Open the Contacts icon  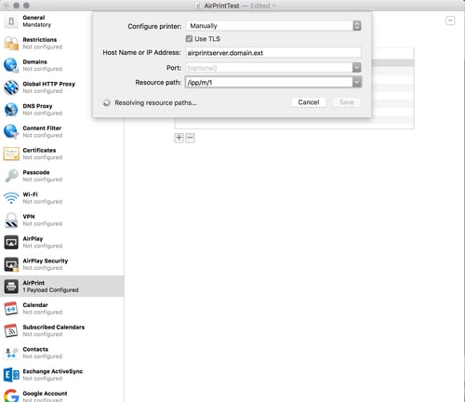[x=11, y=353]
